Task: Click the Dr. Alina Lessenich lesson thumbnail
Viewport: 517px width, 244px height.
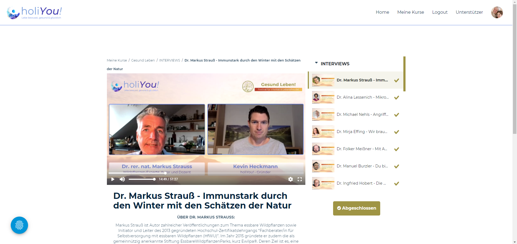Action: point(323,97)
